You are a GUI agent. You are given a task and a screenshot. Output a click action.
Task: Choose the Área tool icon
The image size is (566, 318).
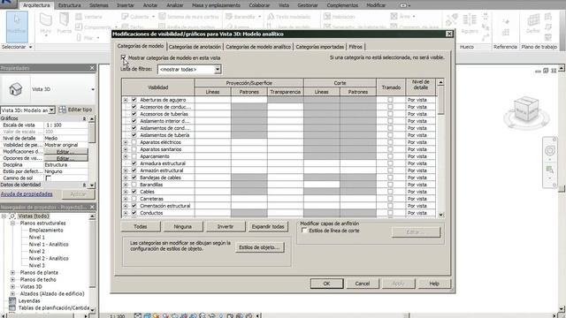click(x=394, y=17)
